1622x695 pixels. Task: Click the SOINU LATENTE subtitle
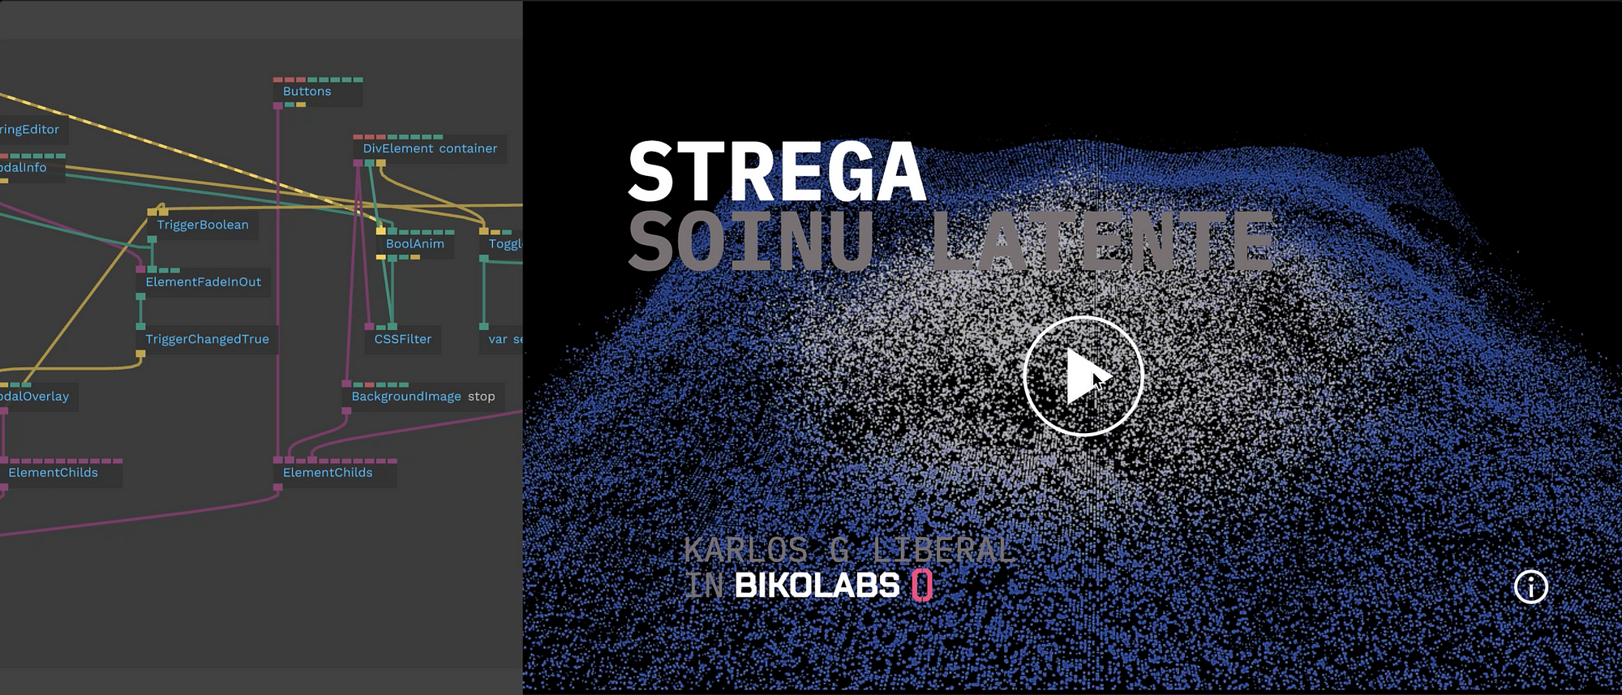tap(951, 240)
